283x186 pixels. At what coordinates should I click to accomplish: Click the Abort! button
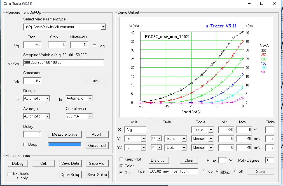(97, 134)
